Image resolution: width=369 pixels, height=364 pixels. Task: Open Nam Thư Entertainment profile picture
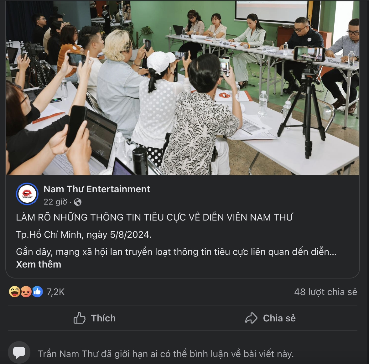[27, 194]
